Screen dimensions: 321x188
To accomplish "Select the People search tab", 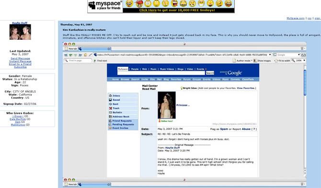I will tap(135, 69).
